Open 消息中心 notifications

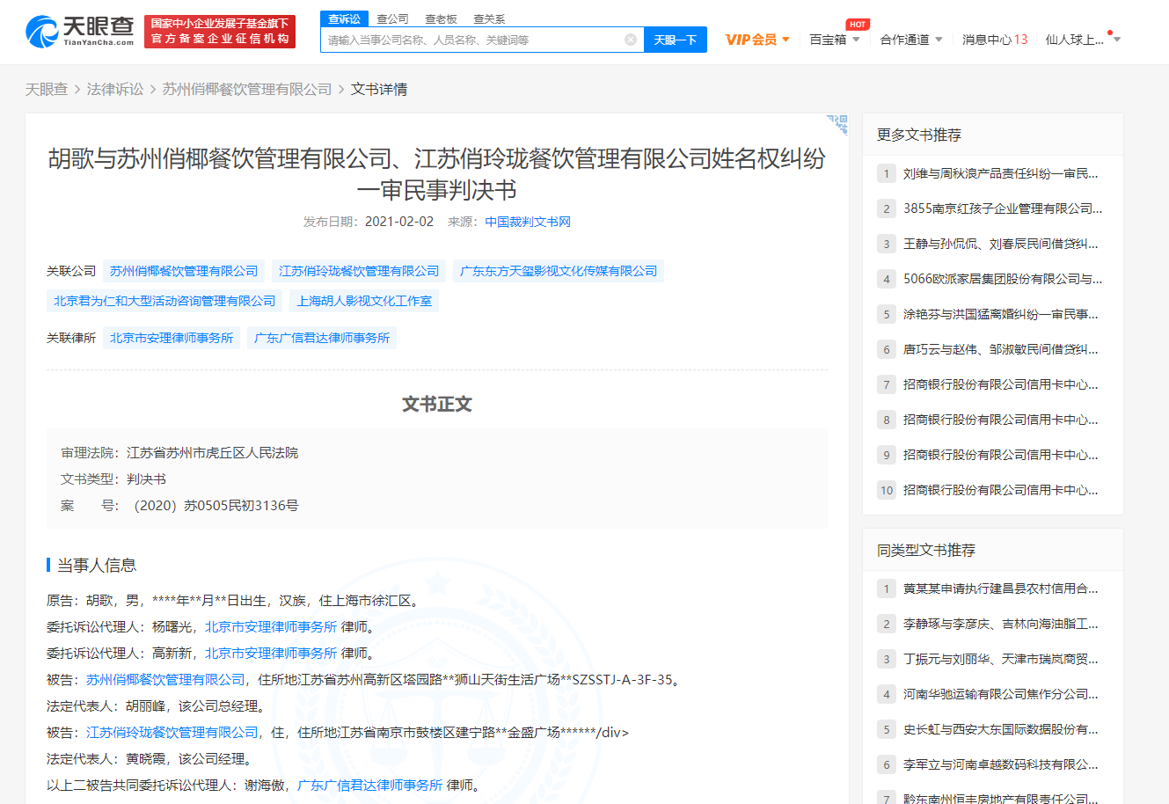point(994,40)
